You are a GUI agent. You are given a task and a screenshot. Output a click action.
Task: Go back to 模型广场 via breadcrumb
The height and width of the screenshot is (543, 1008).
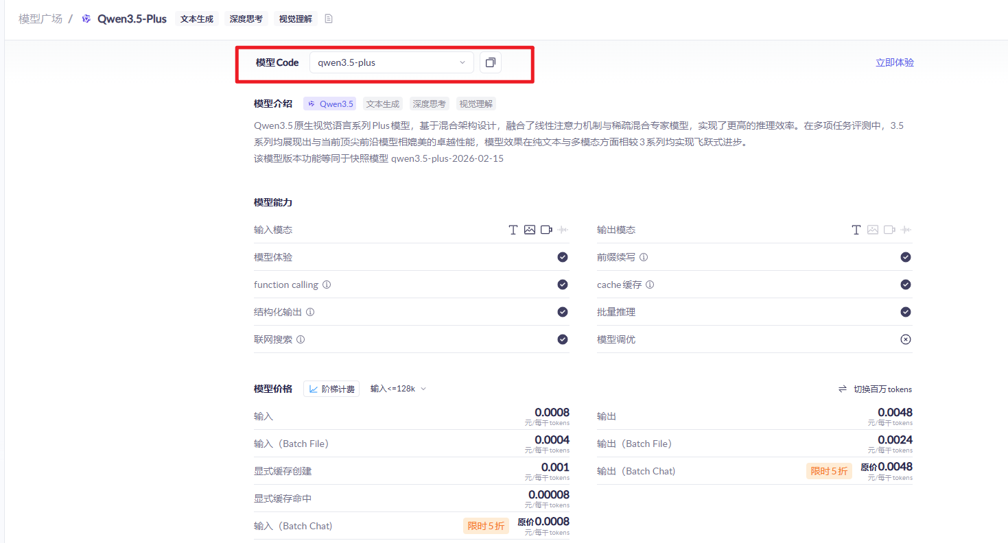point(40,19)
